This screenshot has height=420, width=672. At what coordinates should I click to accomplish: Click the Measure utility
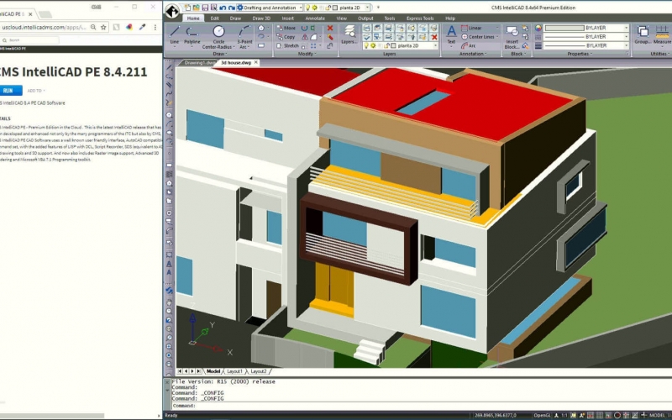[662, 34]
